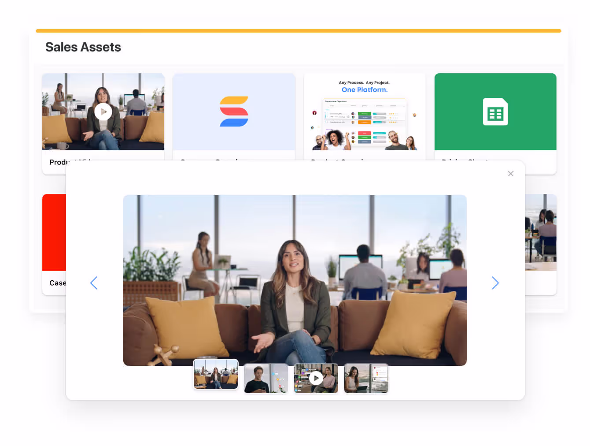Click the "One Platform." blue text
This screenshot has height=446, width=590.
point(365,90)
